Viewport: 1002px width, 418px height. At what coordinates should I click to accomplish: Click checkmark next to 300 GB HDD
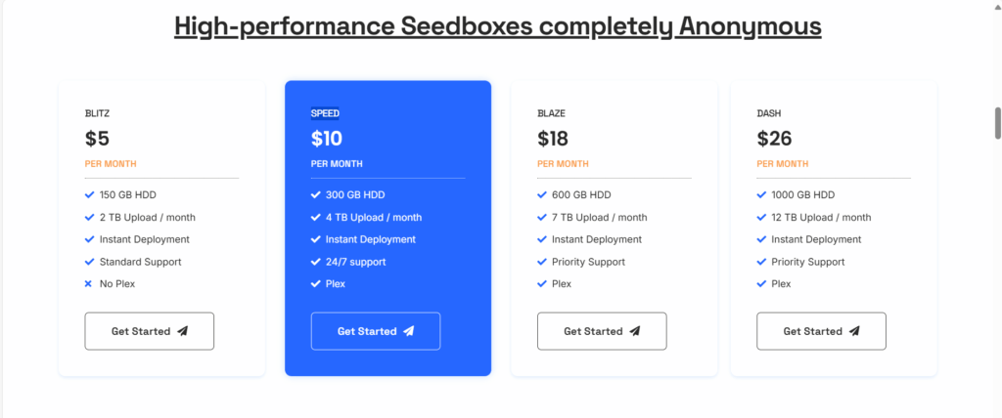316,194
